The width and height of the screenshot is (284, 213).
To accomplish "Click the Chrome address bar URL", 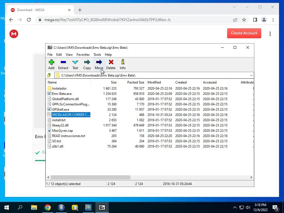I will 107,20.
